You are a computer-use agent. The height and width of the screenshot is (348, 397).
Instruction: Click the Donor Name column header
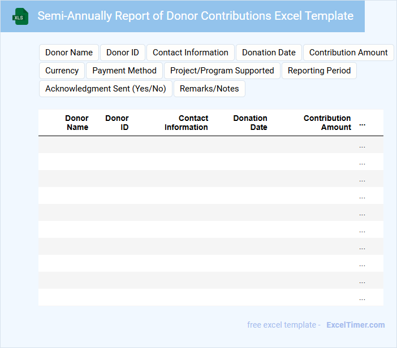(77, 123)
